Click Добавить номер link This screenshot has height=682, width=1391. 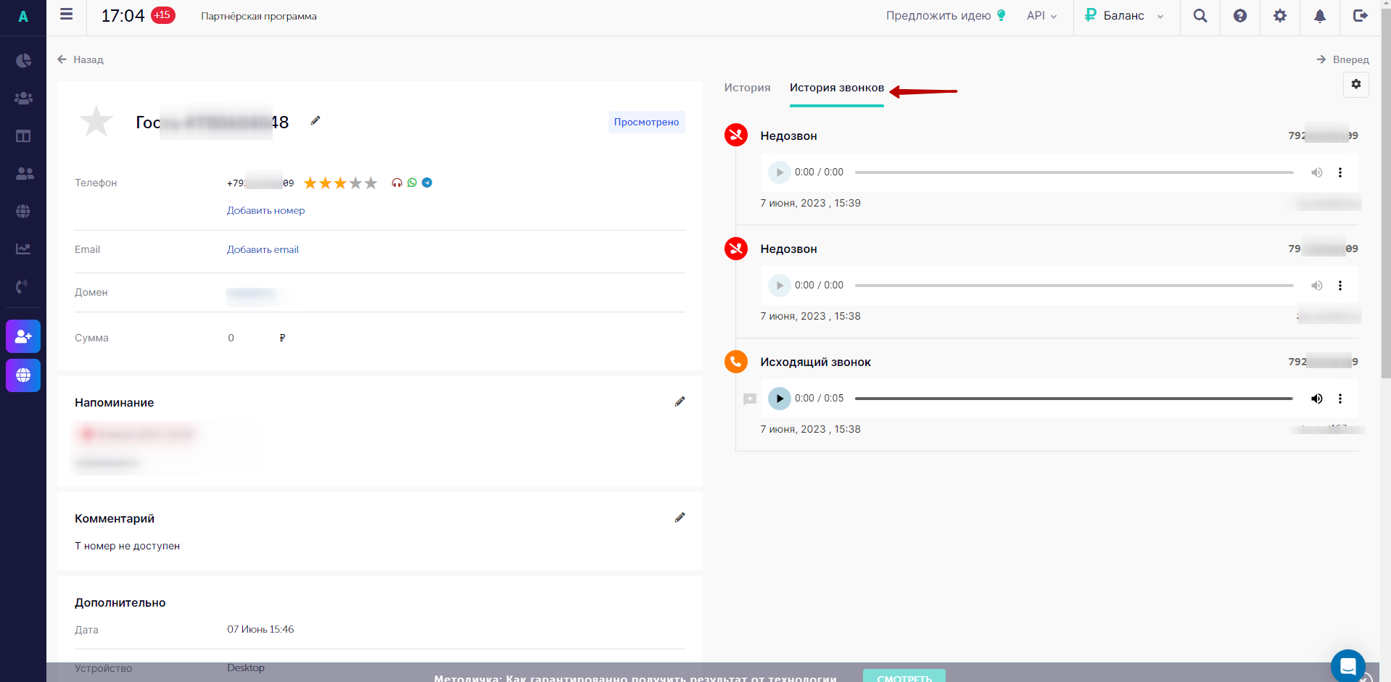point(265,210)
